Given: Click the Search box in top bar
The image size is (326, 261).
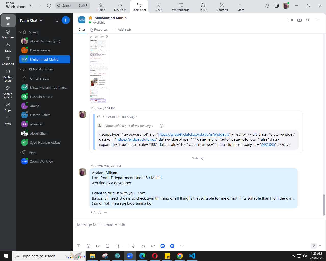Looking at the screenshot, I should coord(73,6).
